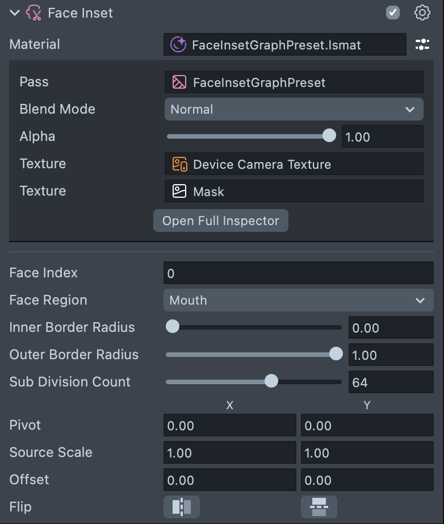Open the Face Region dropdown
Viewport: 444px width, 524px height.
coord(298,300)
